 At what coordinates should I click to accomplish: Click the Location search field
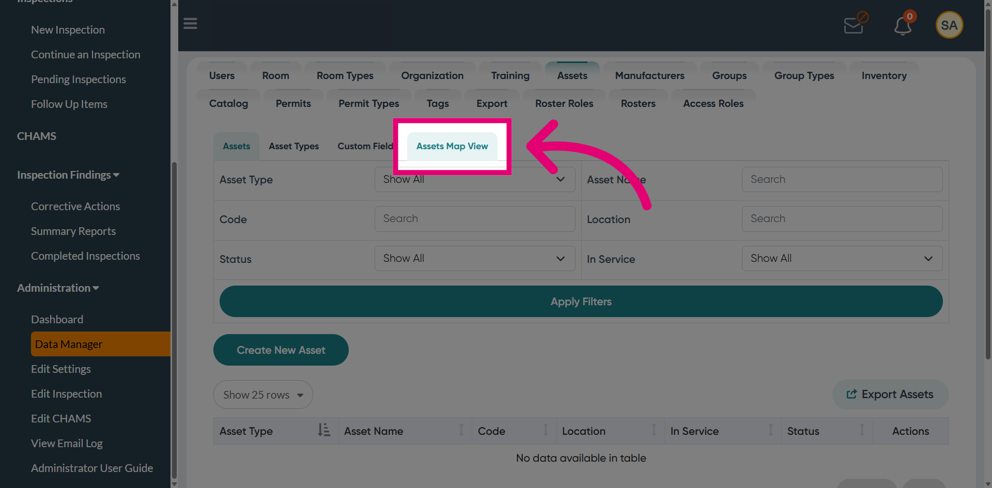pos(842,219)
